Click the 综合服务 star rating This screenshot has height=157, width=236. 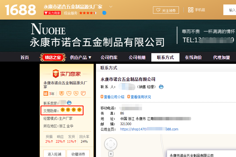[88, 13]
